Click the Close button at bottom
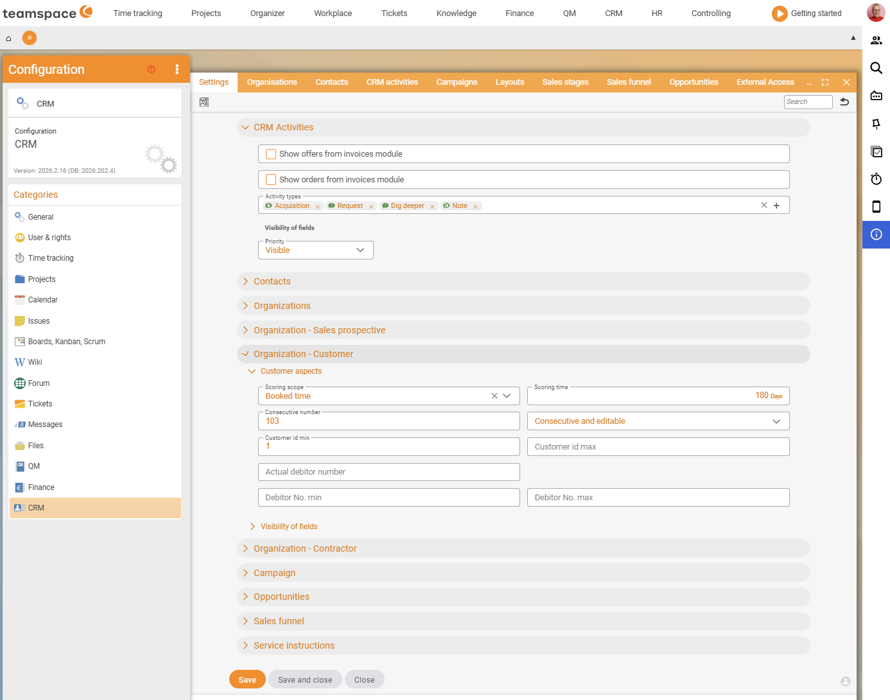Image resolution: width=890 pixels, height=700 pixels. point(364,679)
